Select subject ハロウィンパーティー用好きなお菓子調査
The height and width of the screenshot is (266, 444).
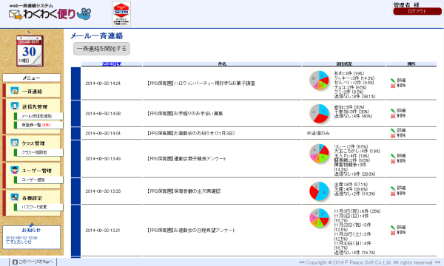(201, 83)
